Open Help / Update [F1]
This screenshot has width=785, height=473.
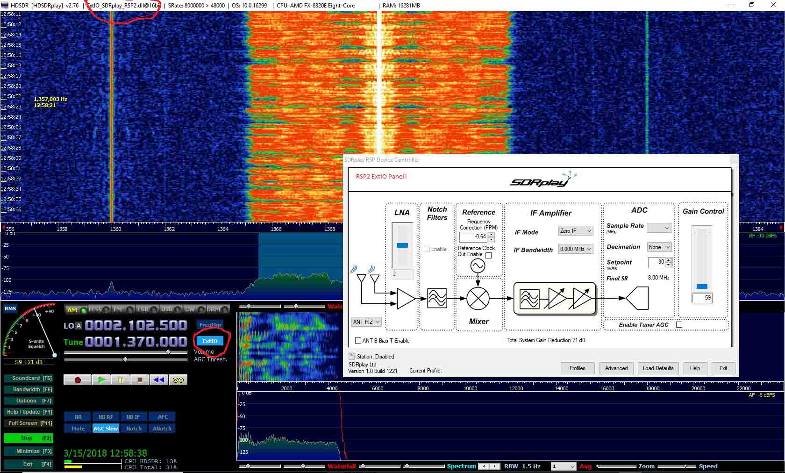coord(29,412)
